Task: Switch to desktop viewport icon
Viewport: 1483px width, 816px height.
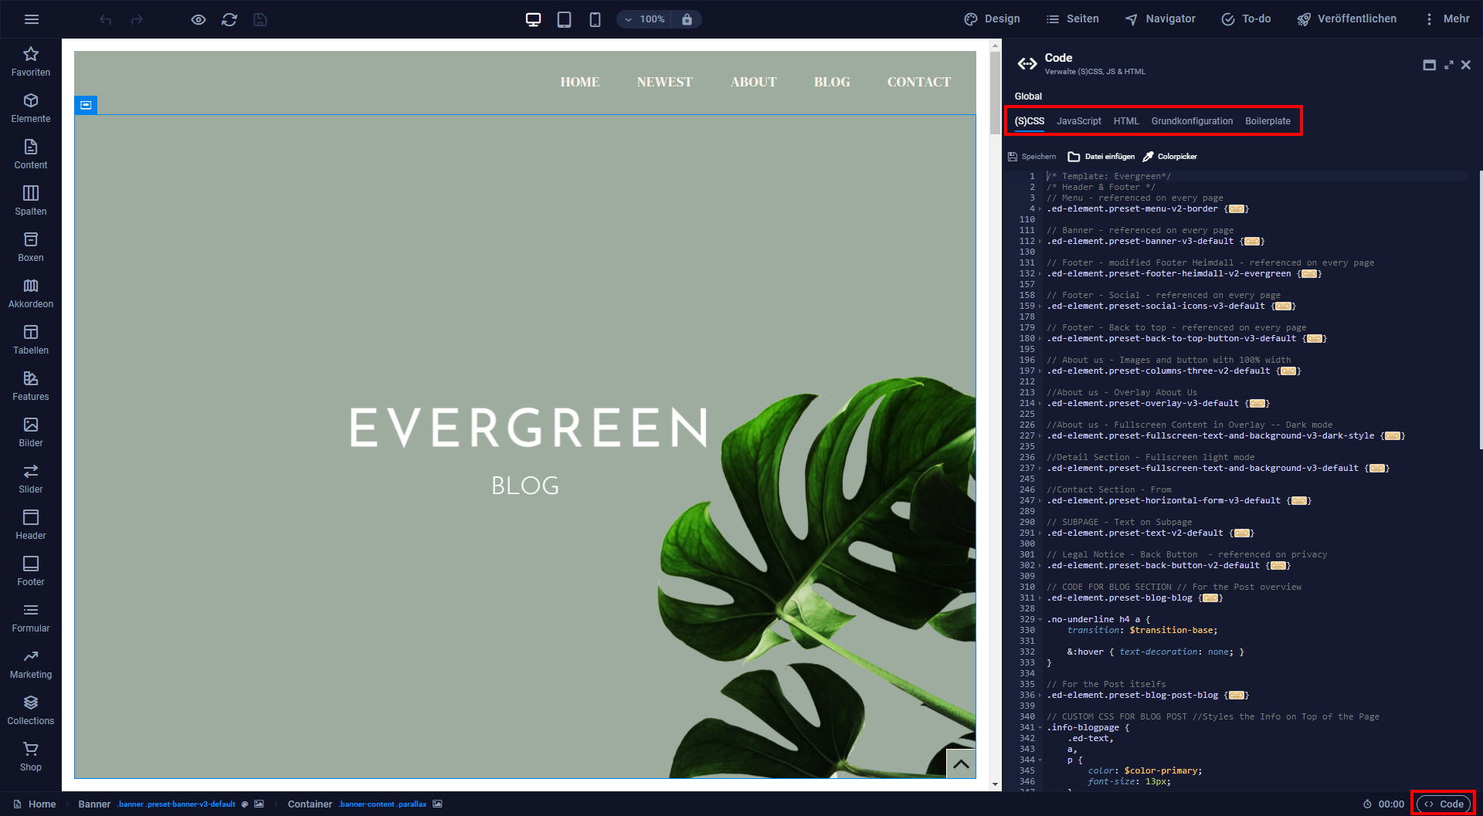Action: tap(534, 19)
